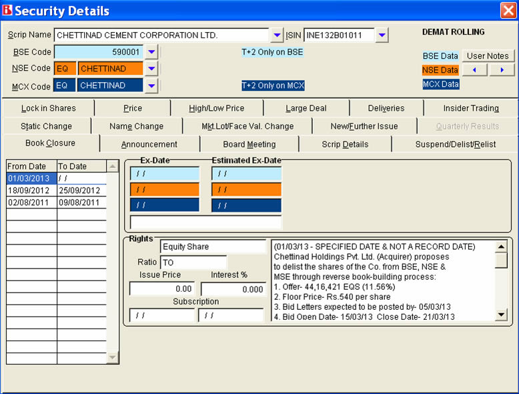
Task: Open the High/Low Price tab
Action: (x=216, y=108)
